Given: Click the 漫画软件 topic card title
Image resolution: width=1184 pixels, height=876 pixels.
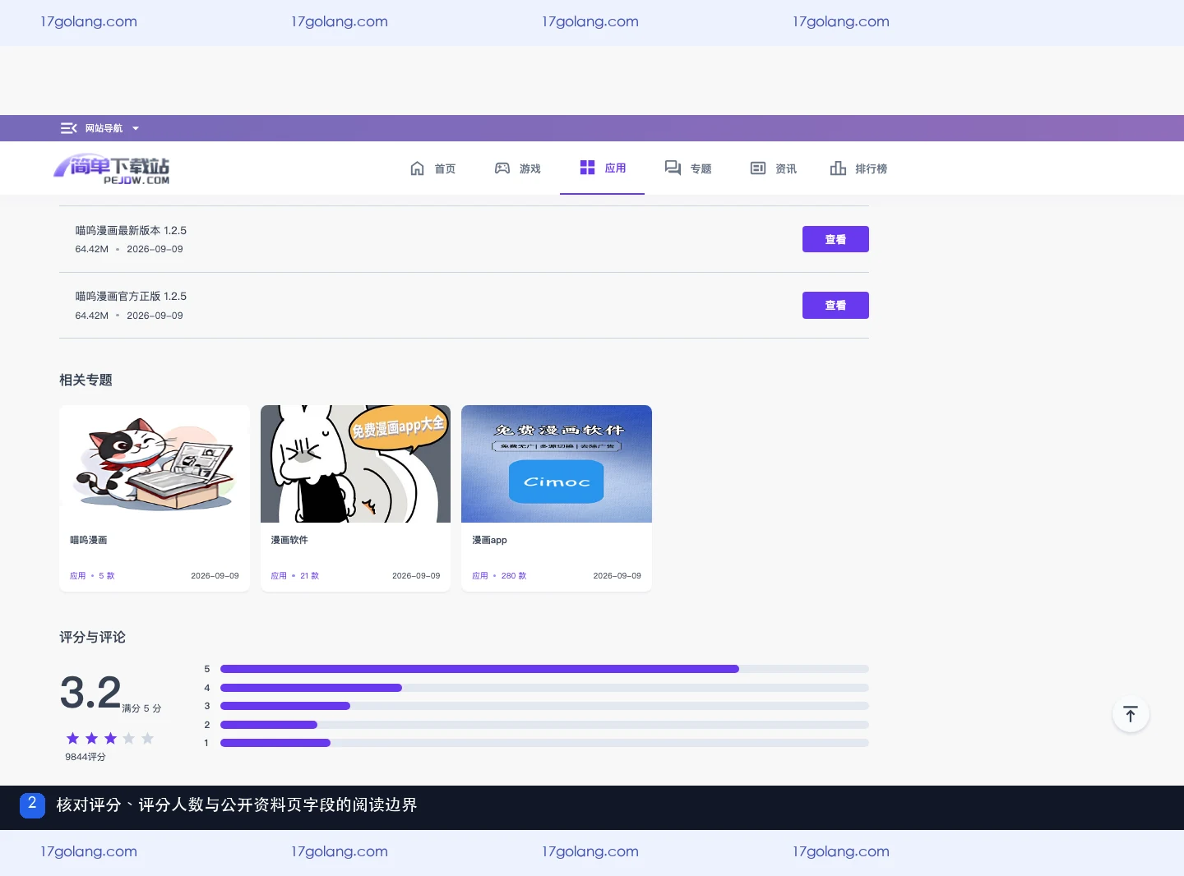Looking at the screenshot, I should point(289,540).
